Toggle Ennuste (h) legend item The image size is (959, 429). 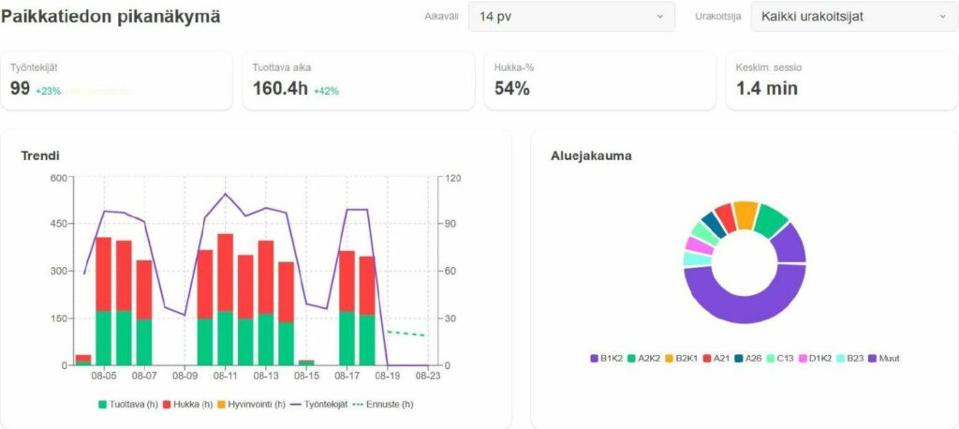coord(383,405)
